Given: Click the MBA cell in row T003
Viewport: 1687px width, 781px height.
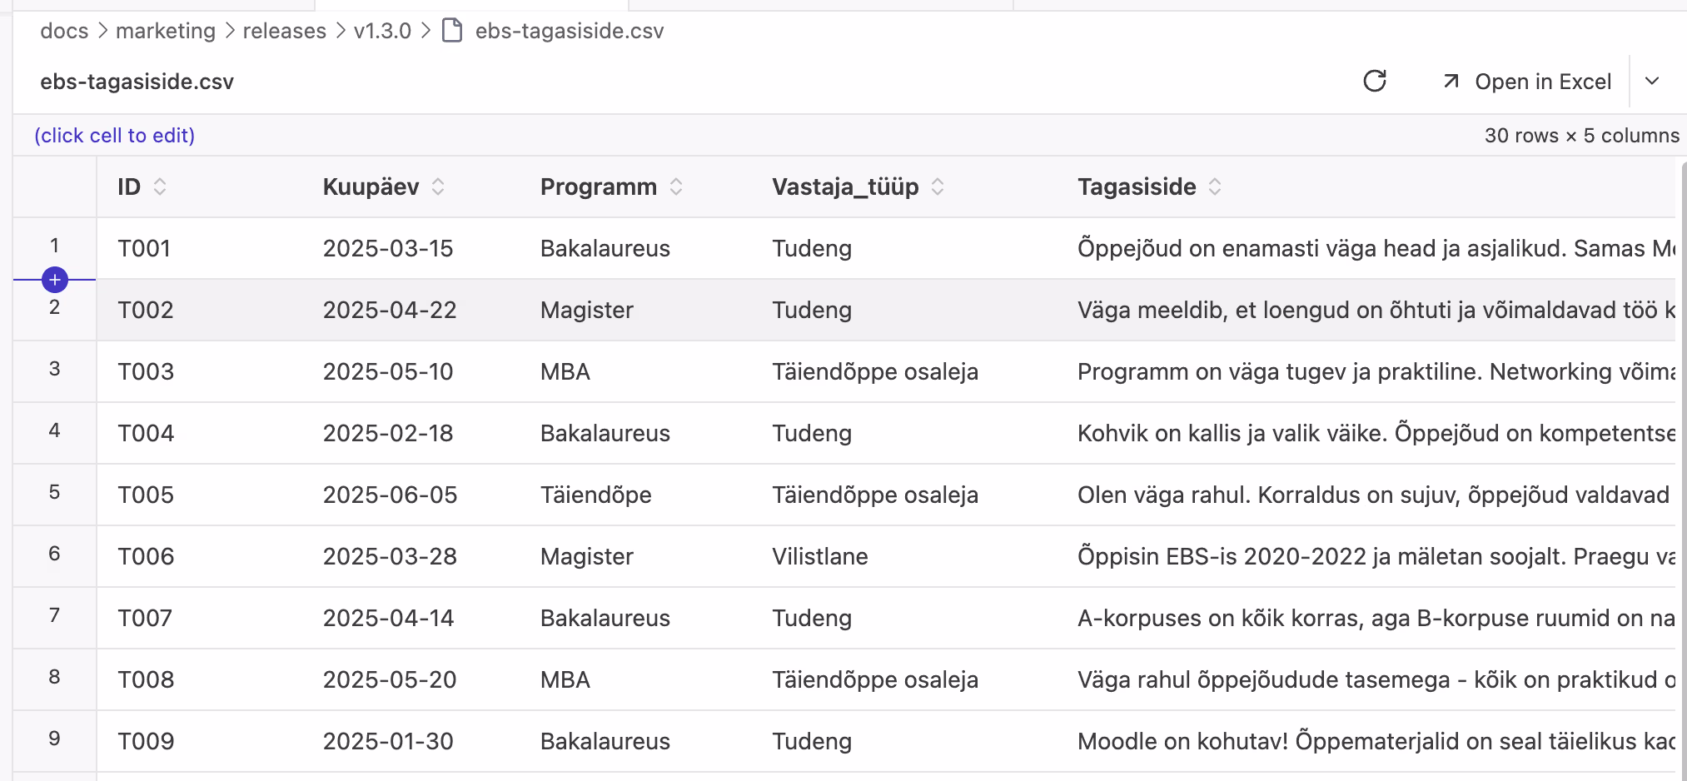Looking at the screenshot, I should (565, 371).
